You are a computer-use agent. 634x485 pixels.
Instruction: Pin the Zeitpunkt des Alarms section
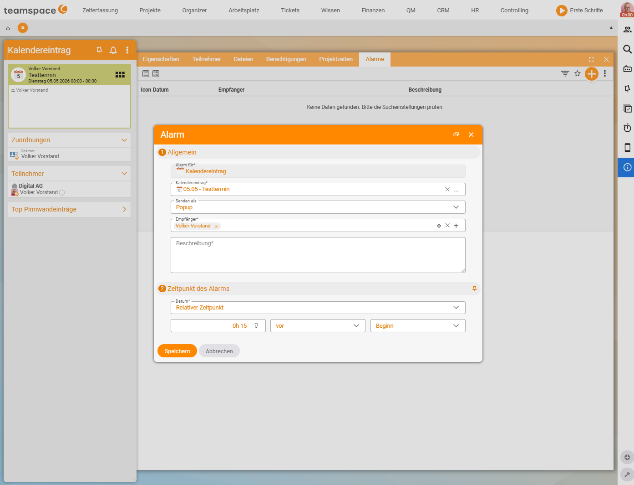pos(474,289)
